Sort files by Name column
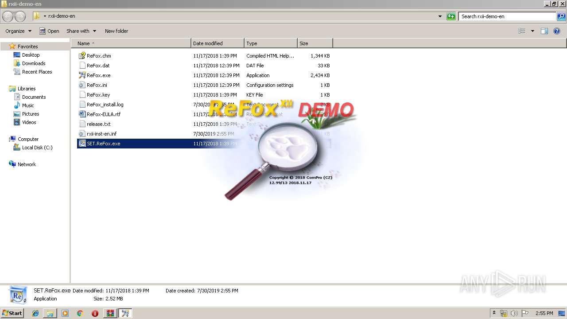The width and height of the screenshot is (567, 319). [131, 43]
